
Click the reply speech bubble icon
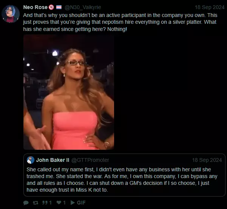click(x=26, y=203)
